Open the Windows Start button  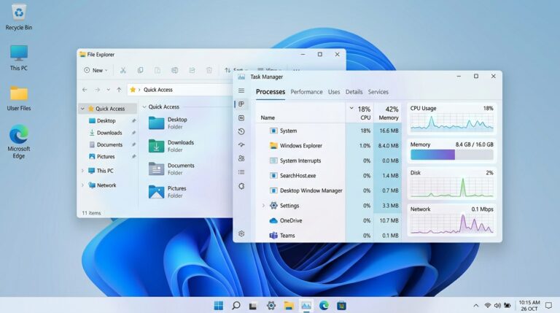coord(219,306)
